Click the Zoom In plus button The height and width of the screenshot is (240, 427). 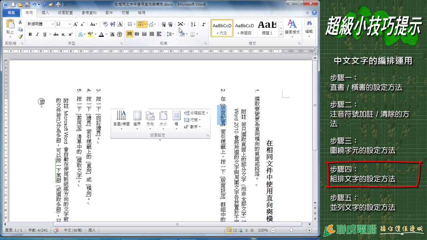tap(309, 230)
